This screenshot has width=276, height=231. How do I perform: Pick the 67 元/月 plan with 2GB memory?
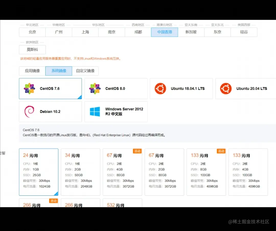[x=164, y=172]
